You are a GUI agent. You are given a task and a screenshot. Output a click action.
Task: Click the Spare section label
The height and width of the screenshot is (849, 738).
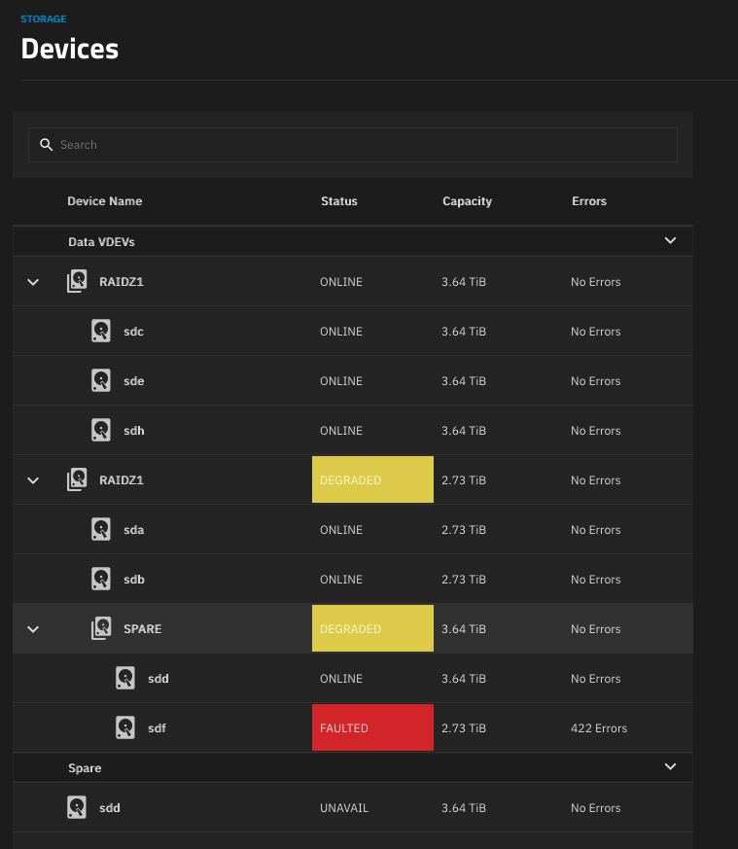(85, 768)
